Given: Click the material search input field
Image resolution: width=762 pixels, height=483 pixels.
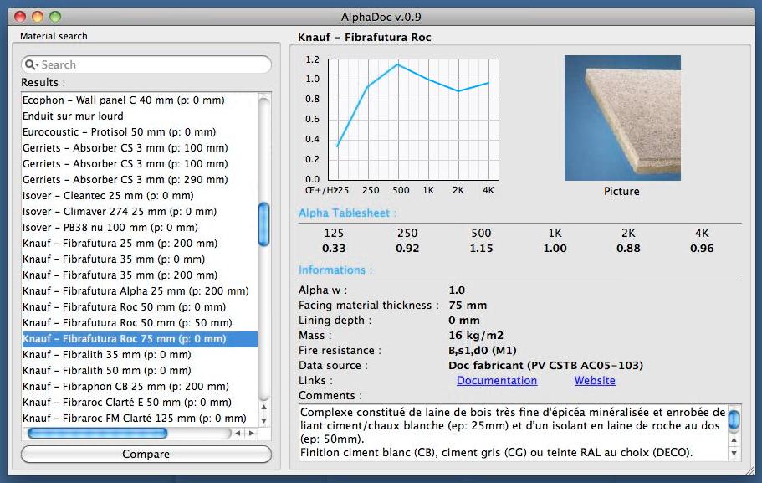Looking at the screenshot, I should [152, 64].
